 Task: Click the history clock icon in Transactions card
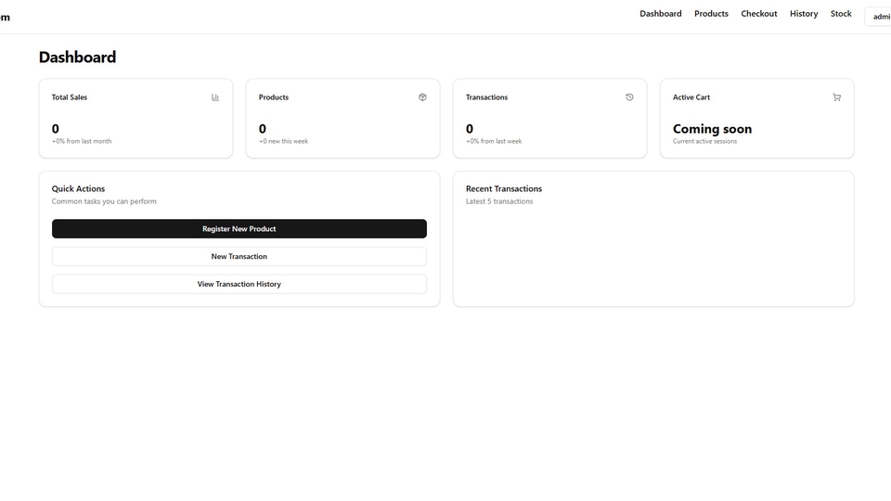[629, 97]
